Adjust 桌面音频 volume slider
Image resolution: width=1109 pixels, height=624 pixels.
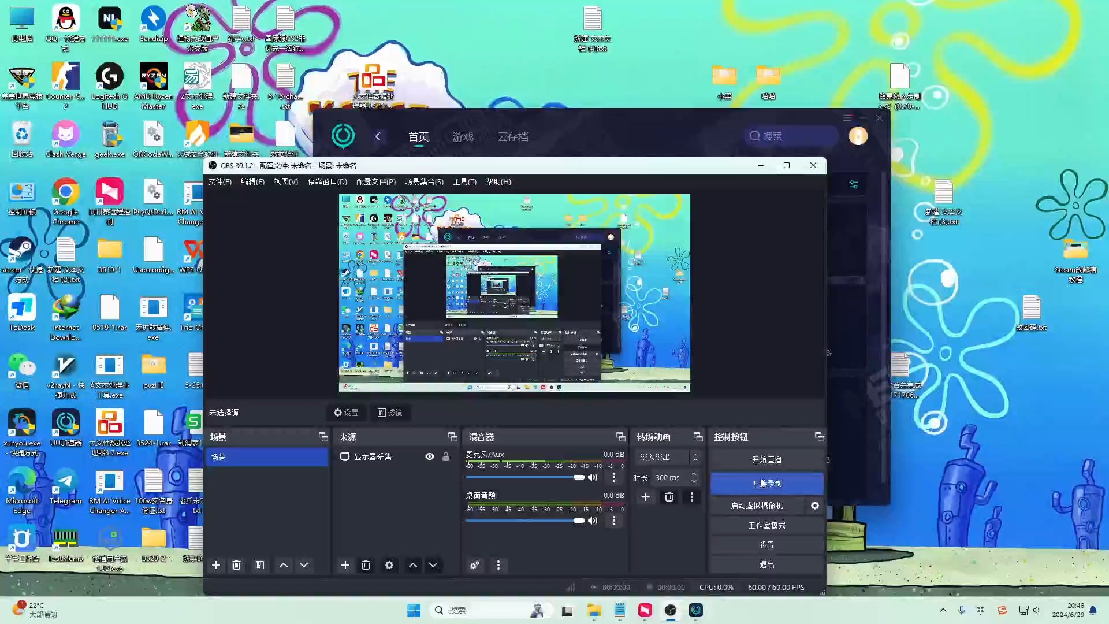click(x=524, y=521)
